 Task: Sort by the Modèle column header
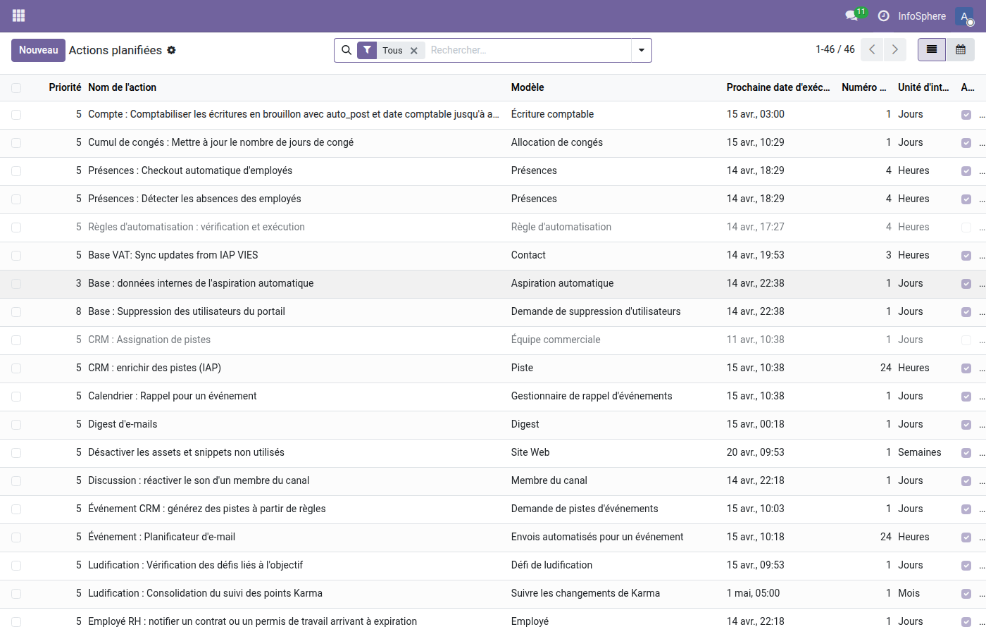coord(527,87)
